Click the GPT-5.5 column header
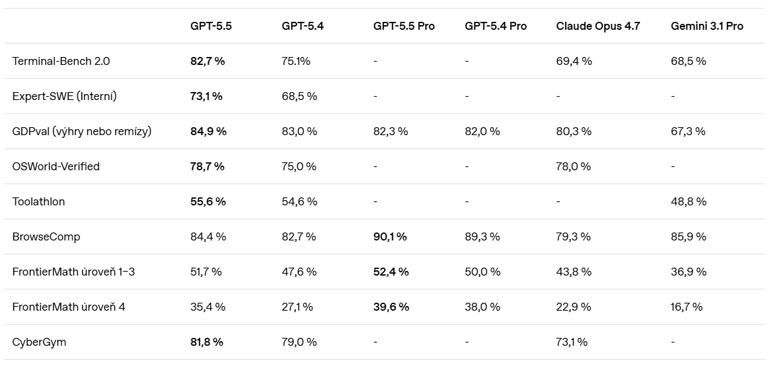Image resolution: width=770 pixels, height=367 pixels. point(211,26)
